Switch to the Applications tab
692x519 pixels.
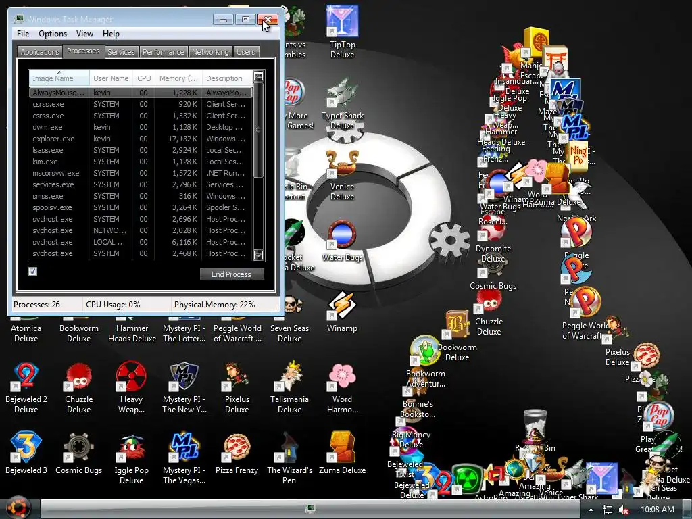40,51
